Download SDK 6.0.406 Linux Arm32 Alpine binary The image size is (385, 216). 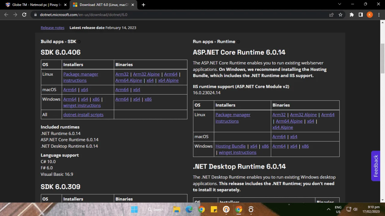point(146,74)
